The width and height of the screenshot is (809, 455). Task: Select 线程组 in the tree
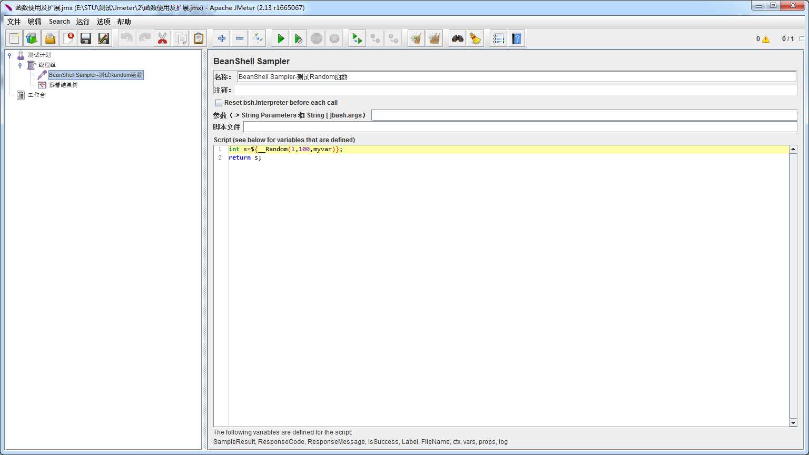[47, 65]
